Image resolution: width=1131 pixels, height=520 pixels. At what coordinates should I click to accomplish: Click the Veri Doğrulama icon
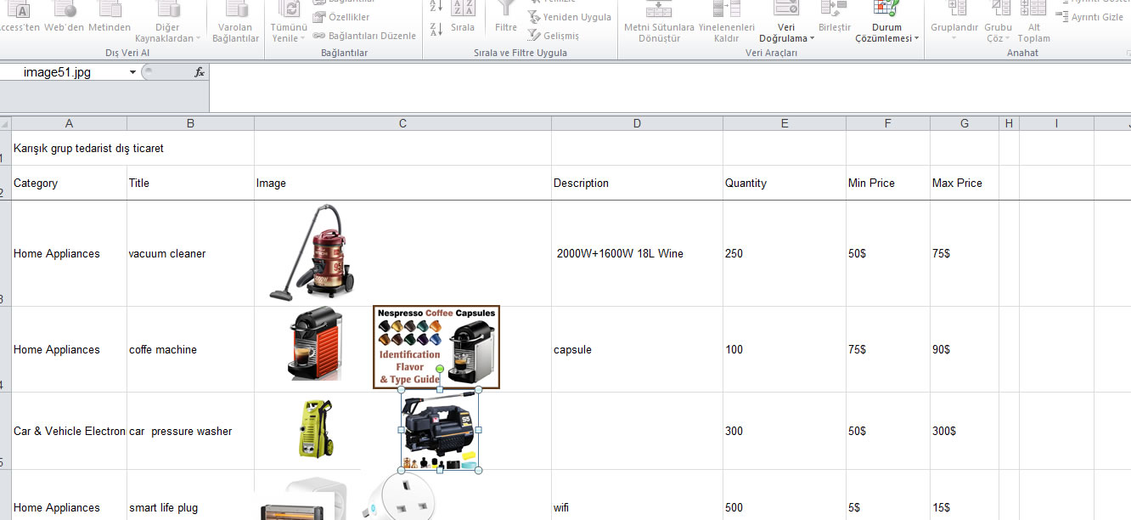pos(785,8)
